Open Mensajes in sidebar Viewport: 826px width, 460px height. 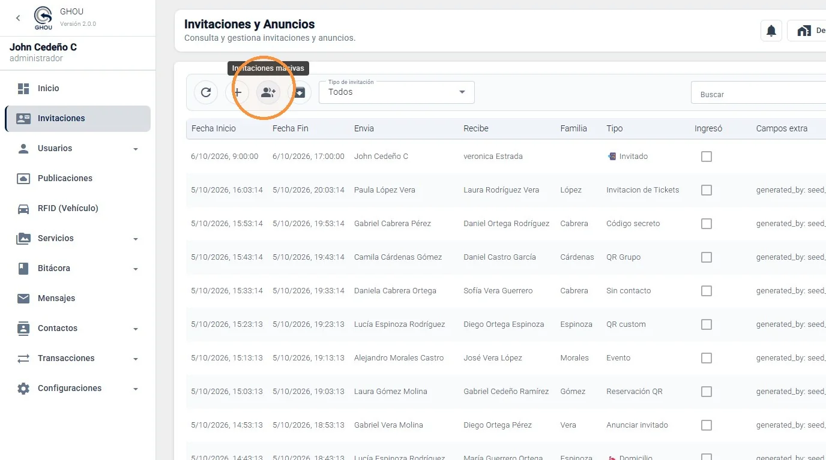click(77, 298)
